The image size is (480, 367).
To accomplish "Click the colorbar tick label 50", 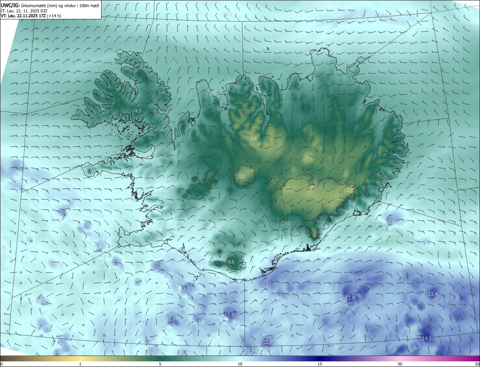I will point(477,364).
